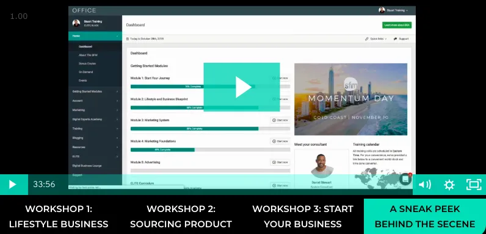This screenshot has height=234, width=486.
Task: Click the Support link in the top bar
Action: click(x=401, y=39)
